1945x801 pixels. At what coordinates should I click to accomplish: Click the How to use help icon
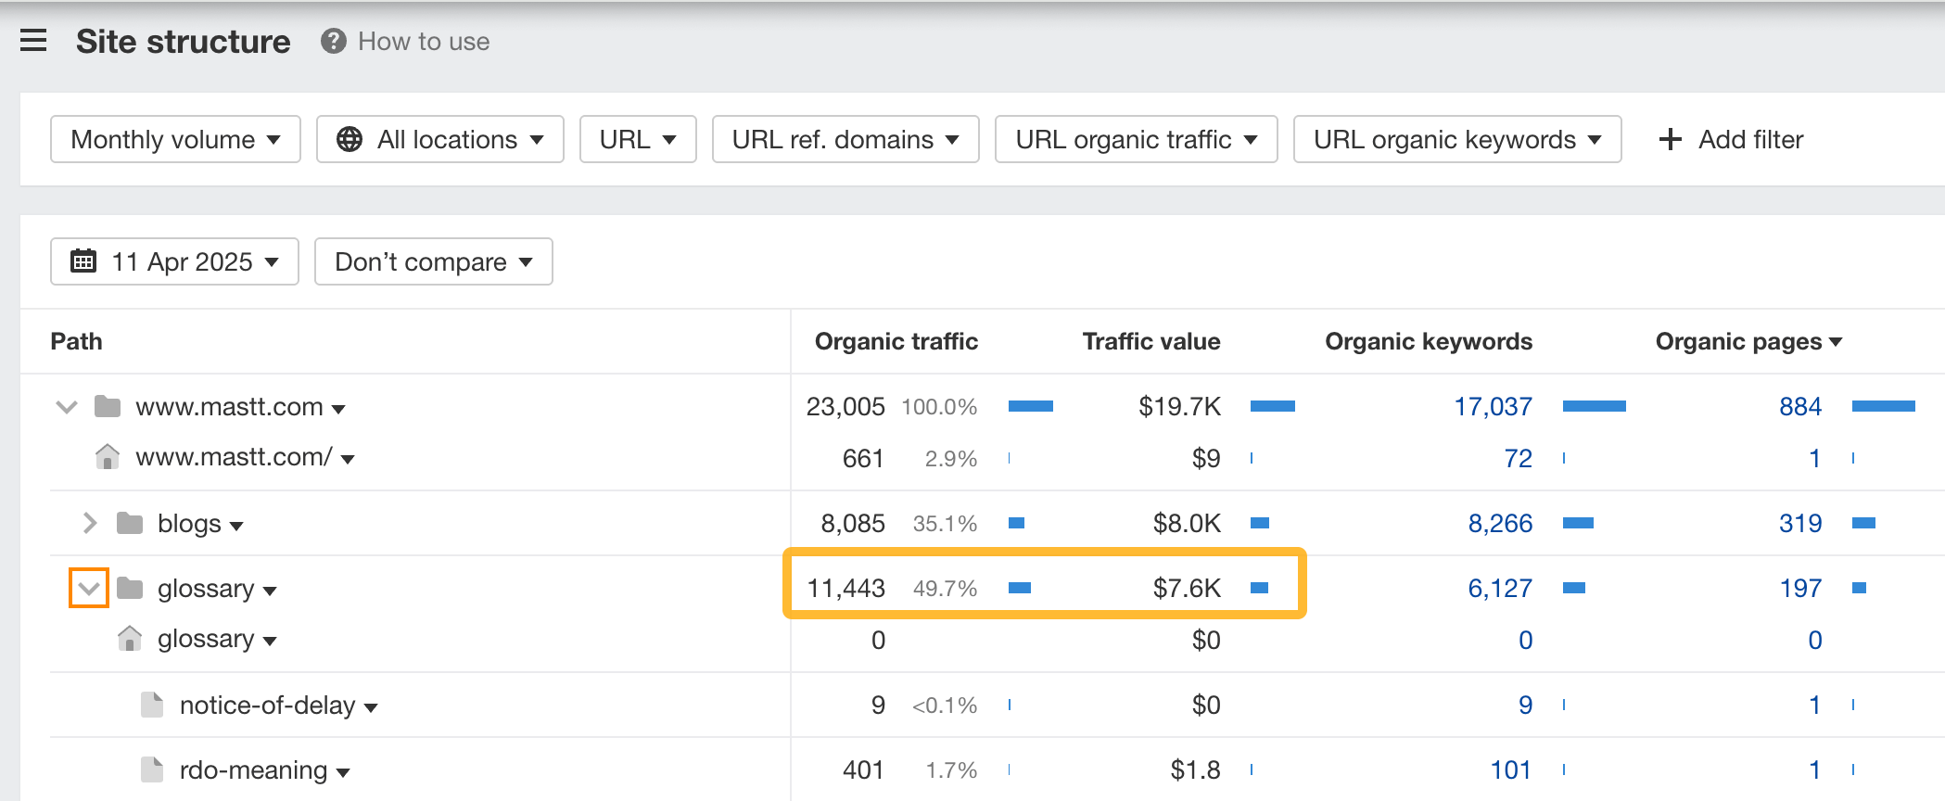[333, 42]
